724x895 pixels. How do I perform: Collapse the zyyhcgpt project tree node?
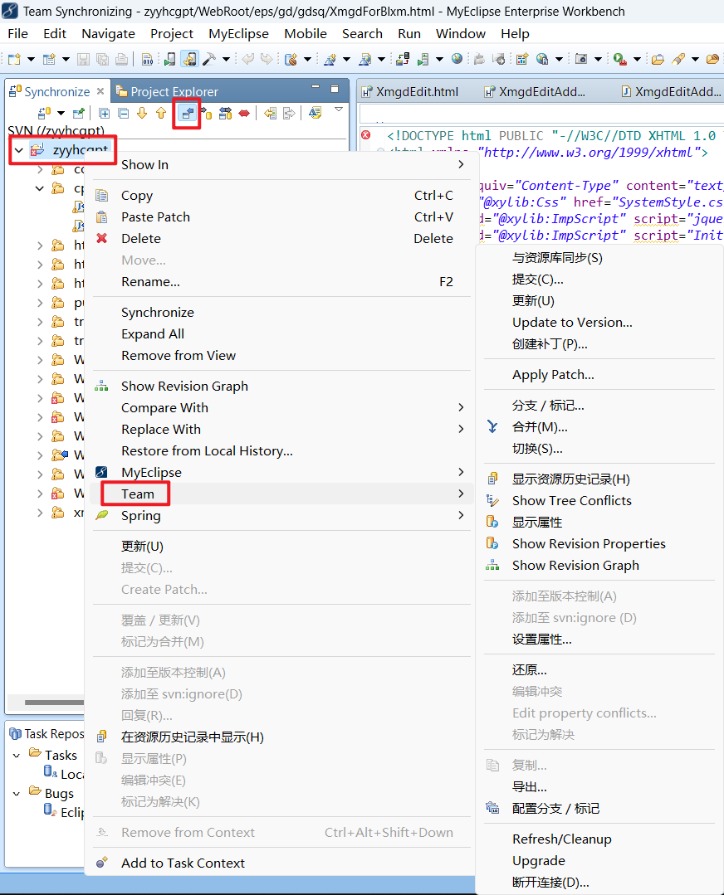(x=19, y=150)
